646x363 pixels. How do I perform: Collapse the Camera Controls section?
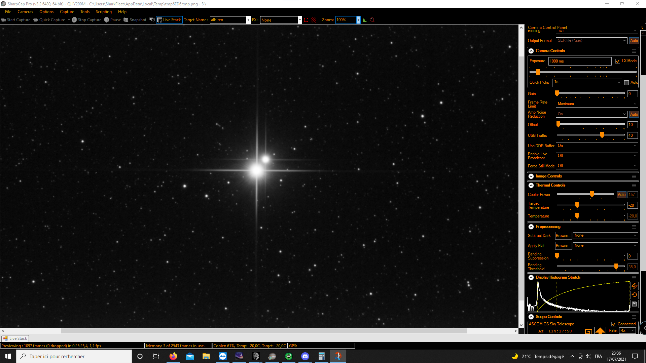(531, 51)
